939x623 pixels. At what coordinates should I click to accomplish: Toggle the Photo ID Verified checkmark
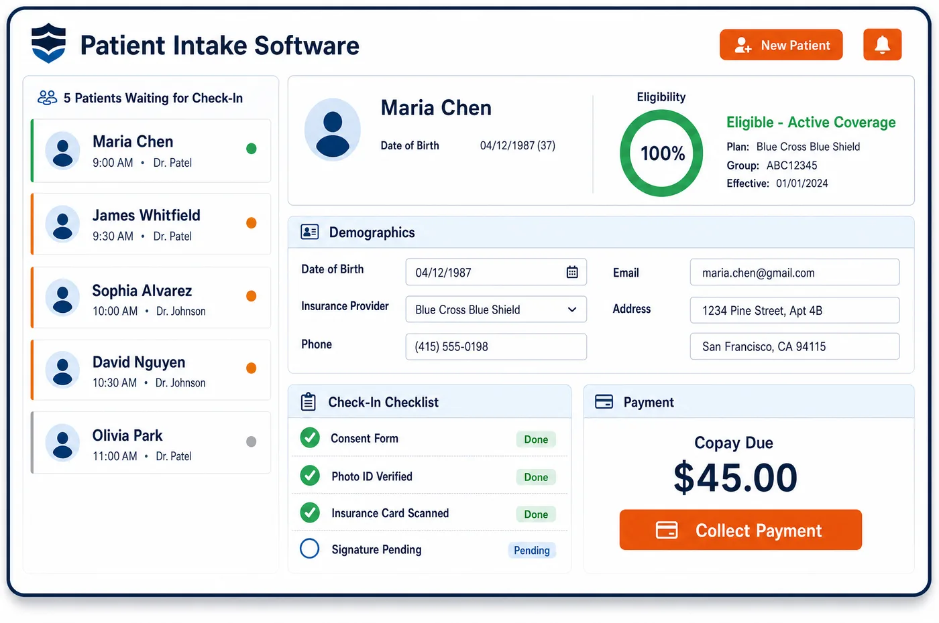coord(310,476)
